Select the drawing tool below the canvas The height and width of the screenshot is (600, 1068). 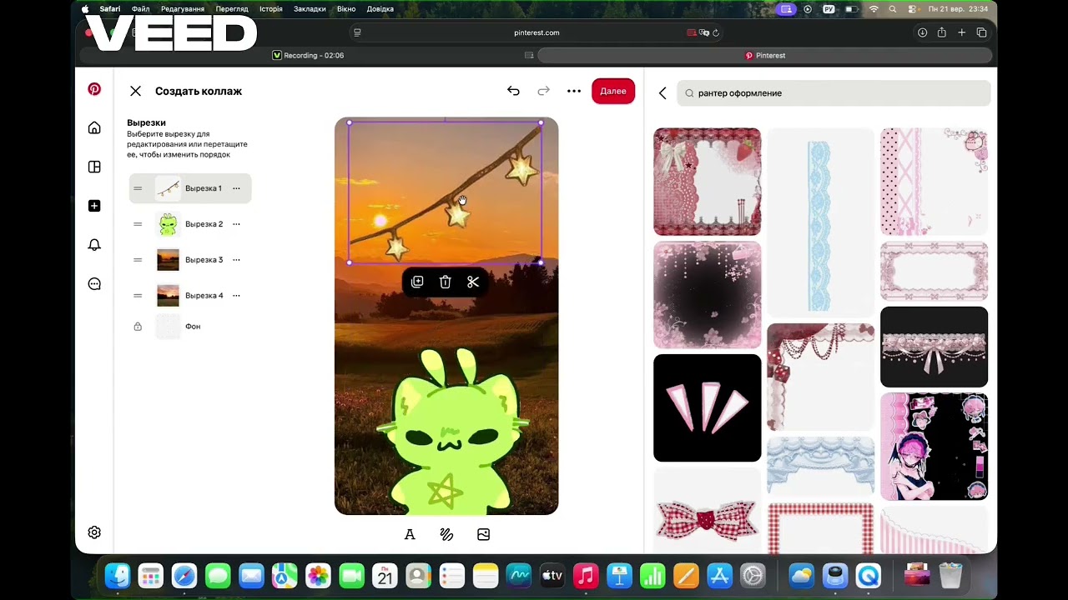click(x=446, y=535)
